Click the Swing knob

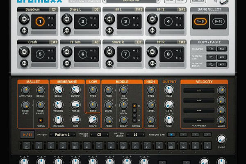pyautogui.click(x=221, y=139)
